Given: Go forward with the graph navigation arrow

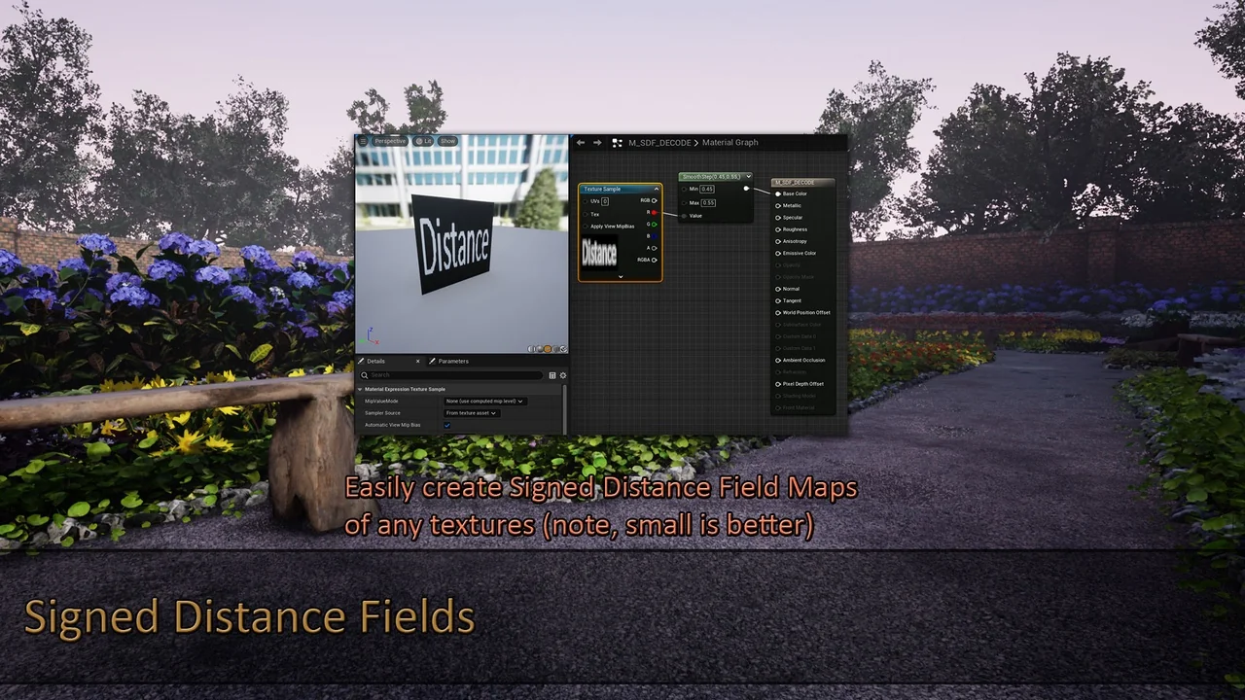Looking at the screenshot, I should [x=597, y=143].
